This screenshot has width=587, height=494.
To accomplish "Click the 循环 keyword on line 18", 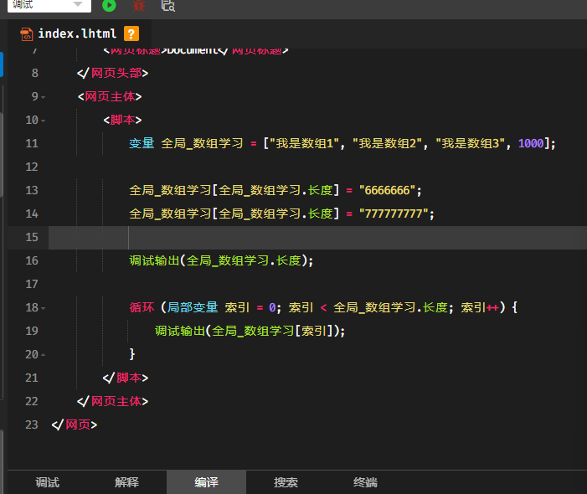I will pyautogui.click(x=142, y=307).
